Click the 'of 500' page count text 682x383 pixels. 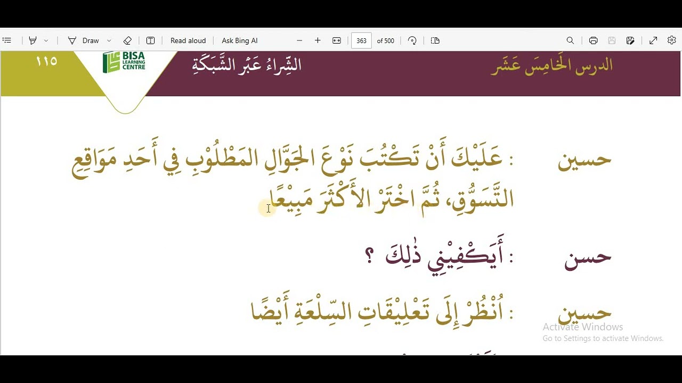click(386, 41)
